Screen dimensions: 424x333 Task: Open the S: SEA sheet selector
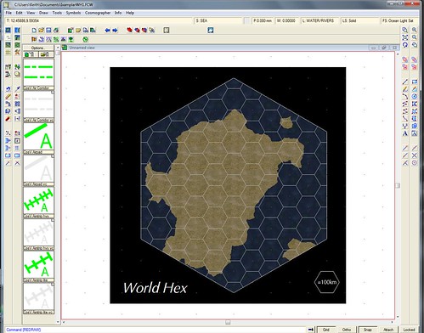tap(218, 20)
